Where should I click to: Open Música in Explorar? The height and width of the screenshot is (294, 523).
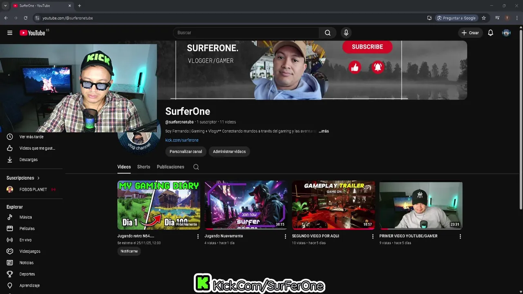pyautogui.click(x=31, y=217)
